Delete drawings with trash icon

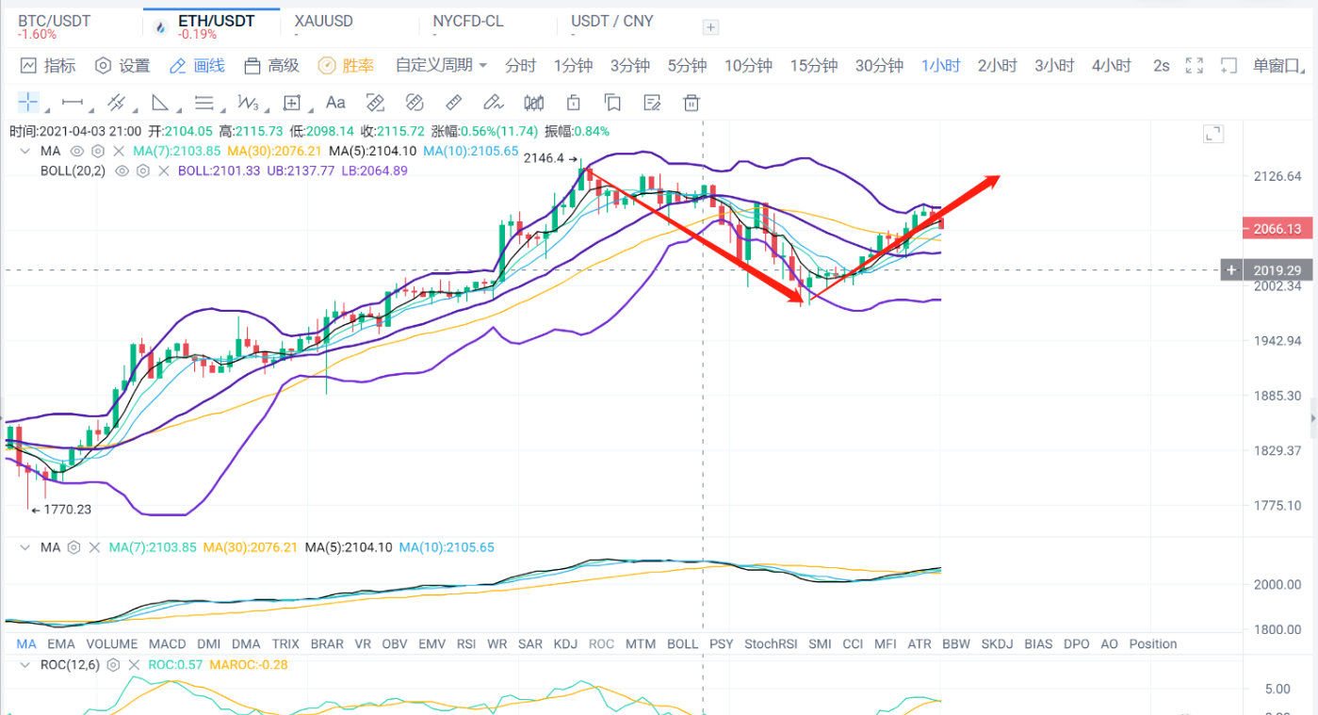pos(692,103)
